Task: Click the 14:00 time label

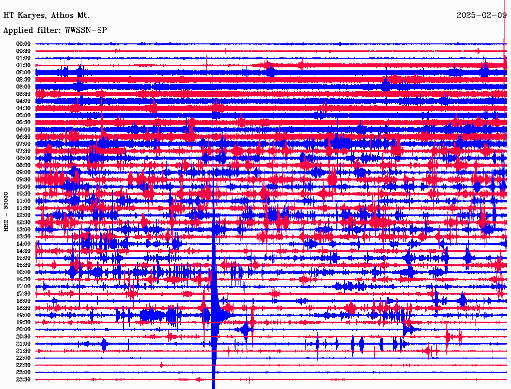Action: tap(23, 244)
